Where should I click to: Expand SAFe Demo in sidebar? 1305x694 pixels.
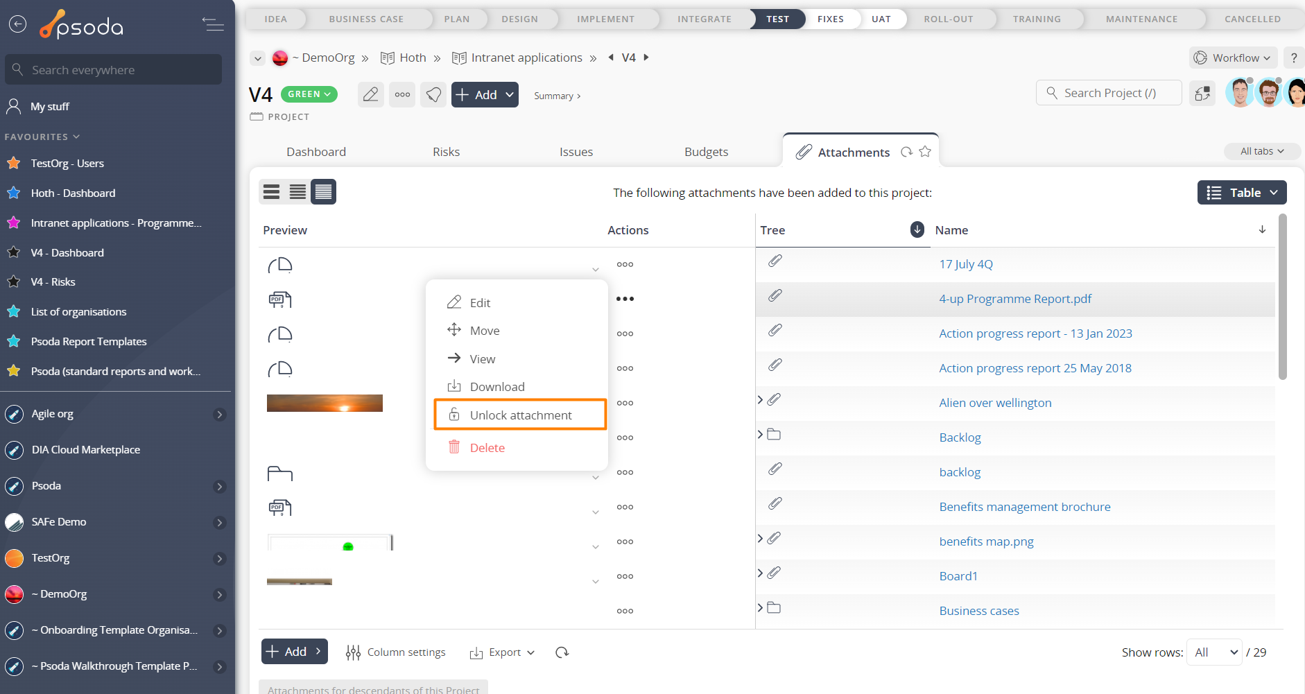tap(219, 523)
